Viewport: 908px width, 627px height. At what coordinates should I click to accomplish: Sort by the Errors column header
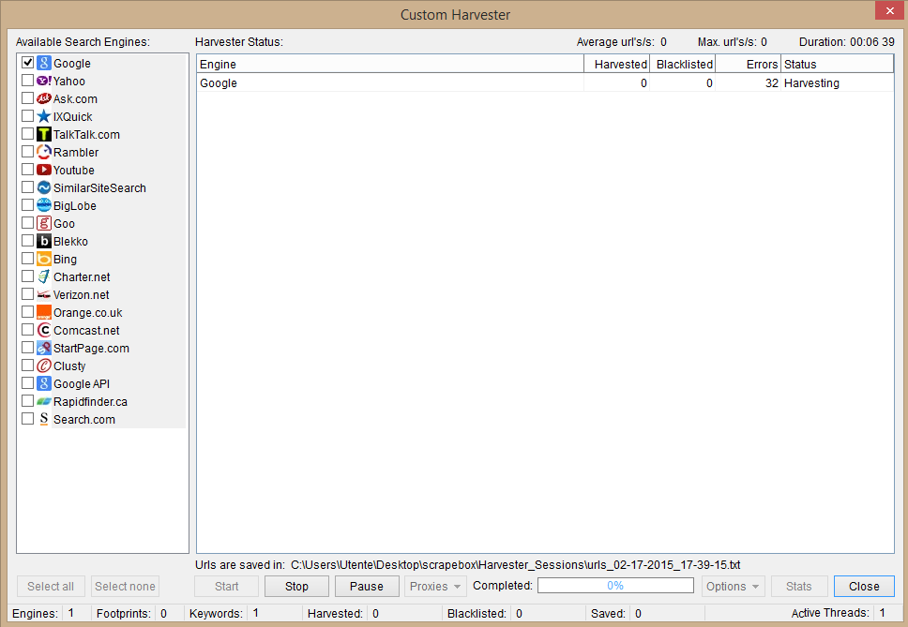[749, 64]
